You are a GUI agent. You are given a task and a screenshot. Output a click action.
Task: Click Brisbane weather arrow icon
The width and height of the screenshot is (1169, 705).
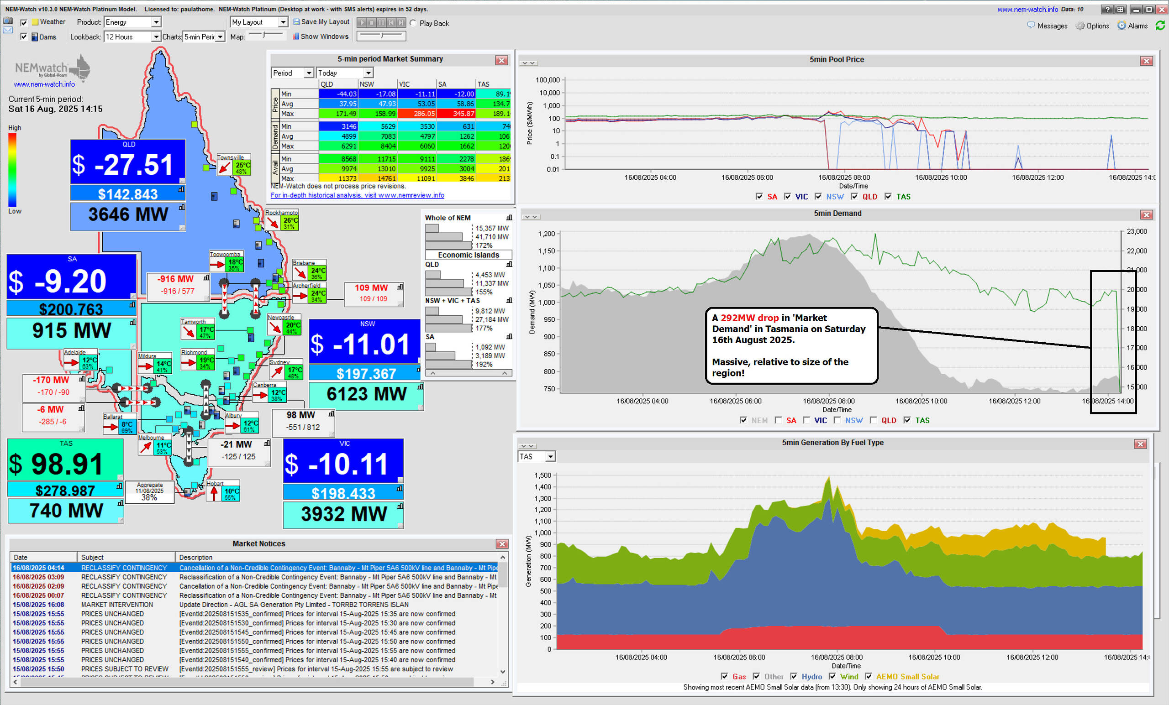coord(300,272)
